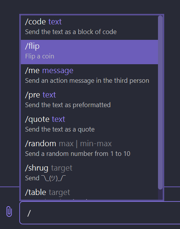Choose the highlighted /flip command
Image resolution: width=180 pixels, height=229 pixels.
click(89, 52)
